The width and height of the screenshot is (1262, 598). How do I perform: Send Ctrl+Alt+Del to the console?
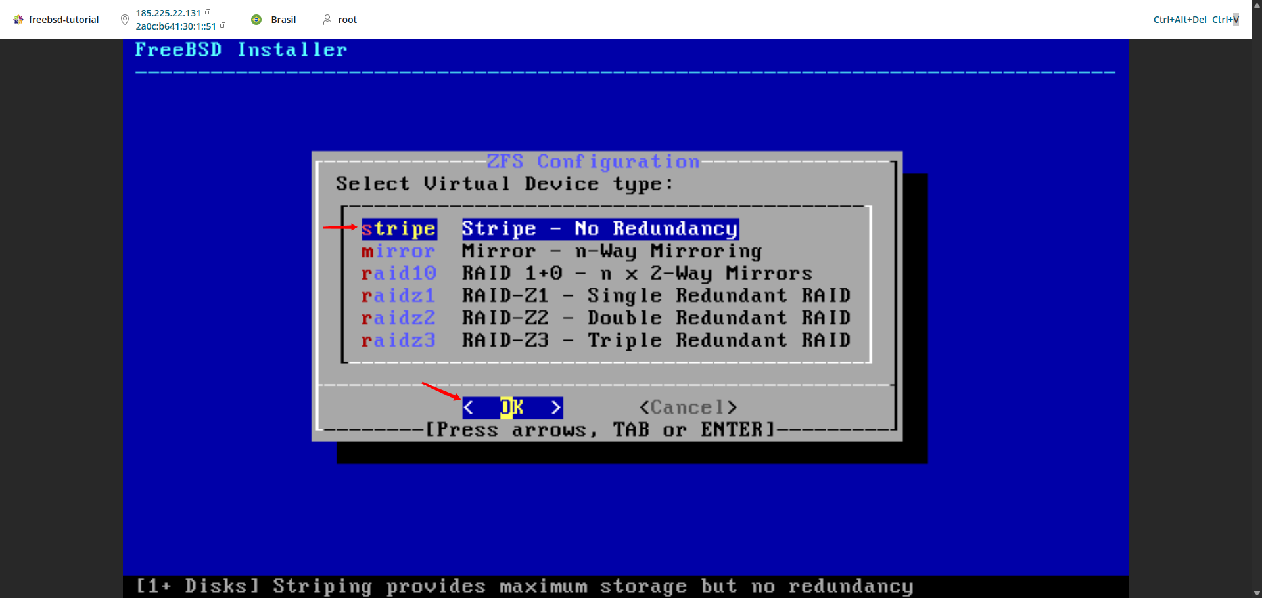[x=1180, y=20]
